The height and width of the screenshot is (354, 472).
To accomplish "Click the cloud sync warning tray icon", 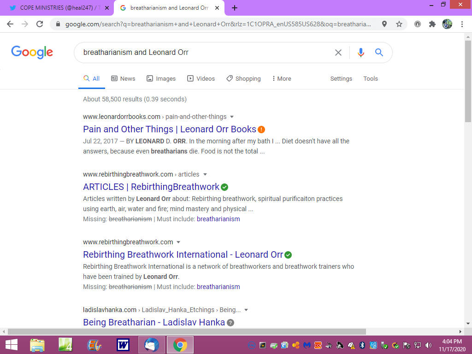I will tap(351, 345).
